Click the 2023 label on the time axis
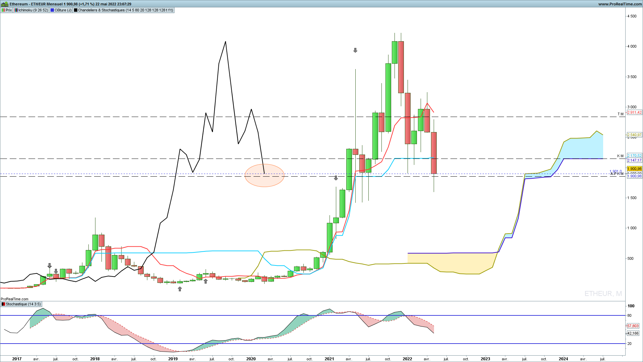 485,359
